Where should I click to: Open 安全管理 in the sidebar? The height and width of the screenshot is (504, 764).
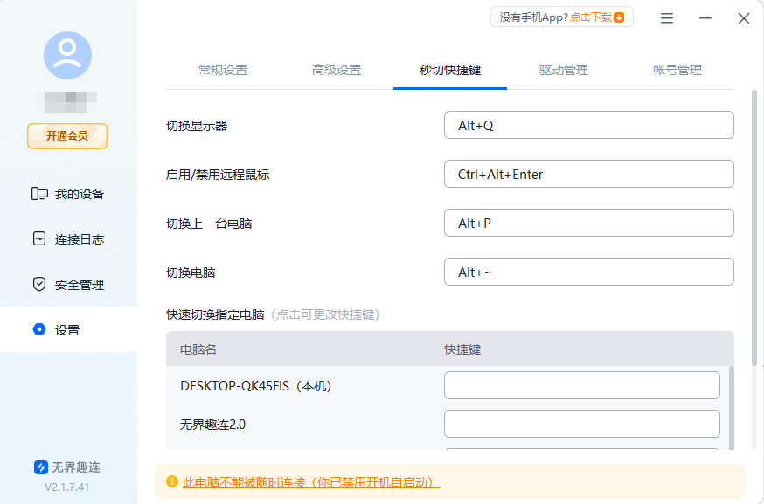(67, 283)
